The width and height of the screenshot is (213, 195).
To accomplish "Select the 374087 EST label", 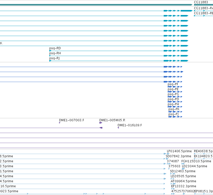I will 173,161.
